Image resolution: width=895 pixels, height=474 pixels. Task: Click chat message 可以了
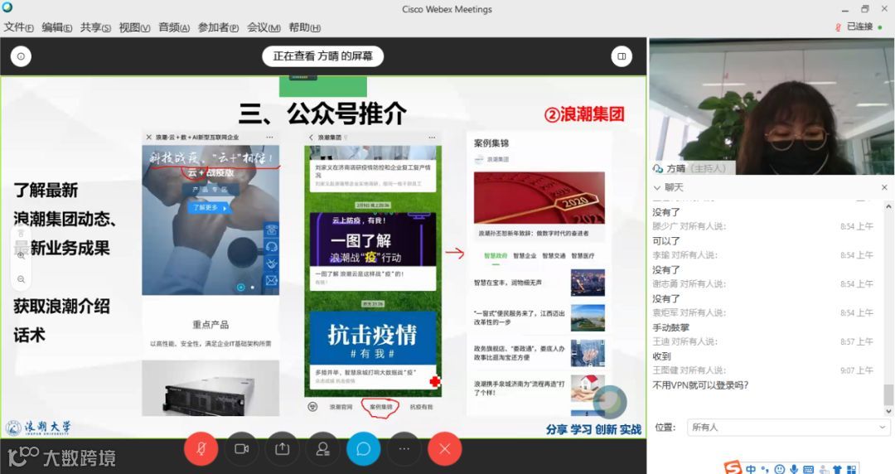click(x=666, y=241)
